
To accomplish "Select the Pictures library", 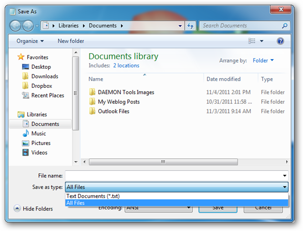I will [x=41, y=143].
